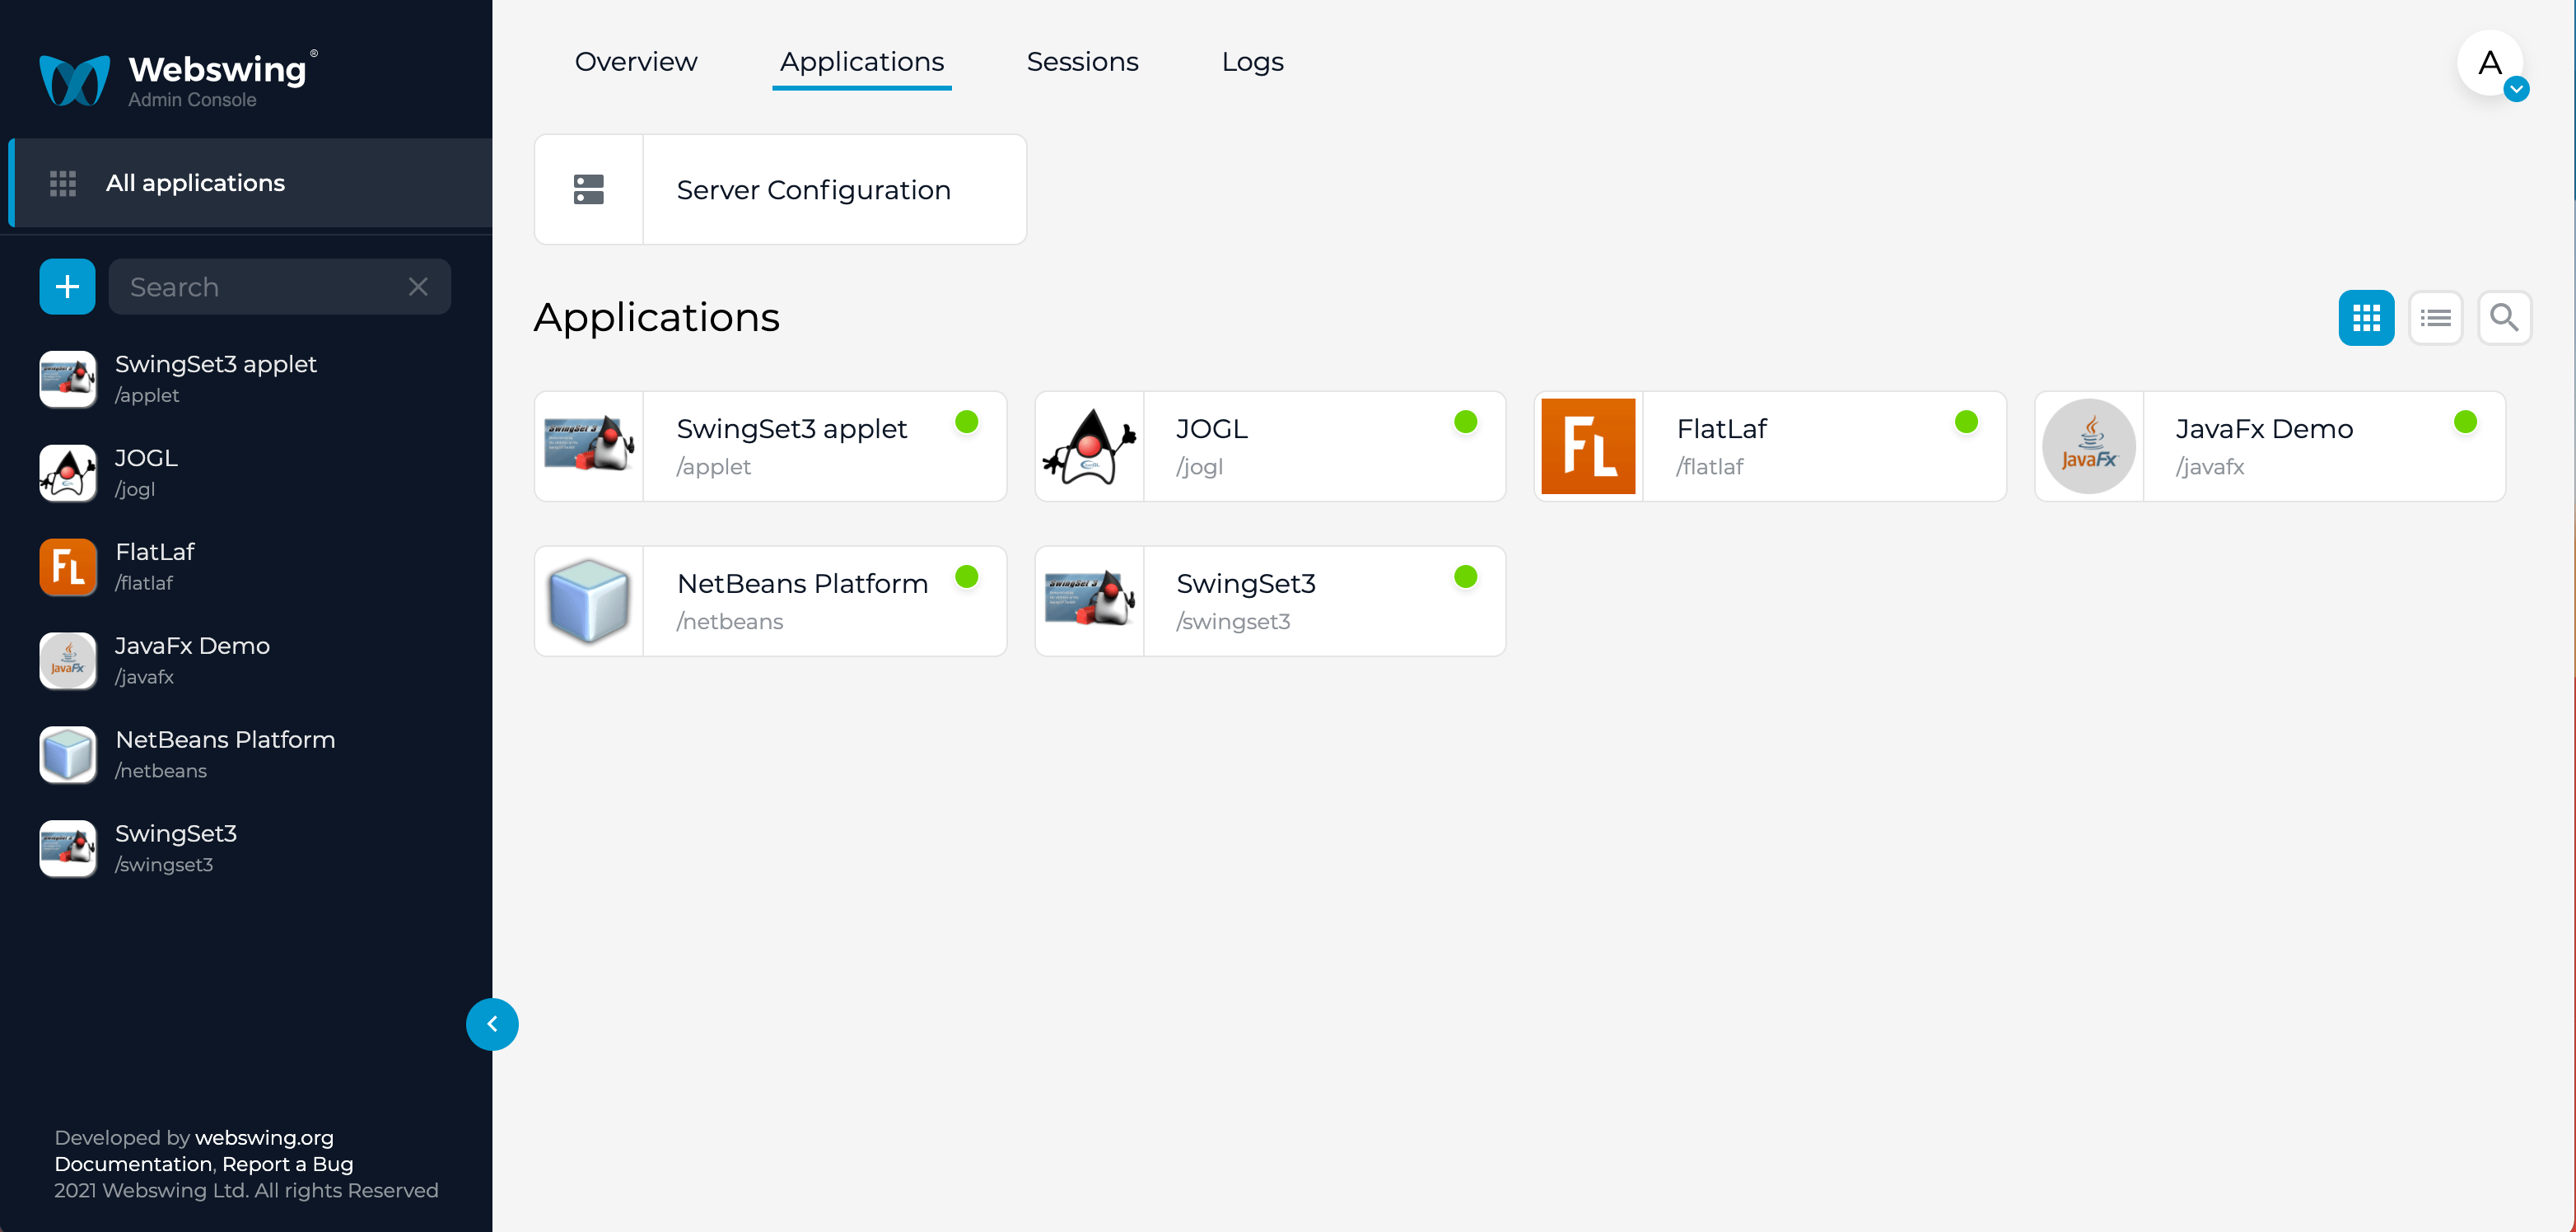Open the SwingSet3 applet card title
The height and width of the screenshot is (1232, 2576).
(x=792, y=429)
